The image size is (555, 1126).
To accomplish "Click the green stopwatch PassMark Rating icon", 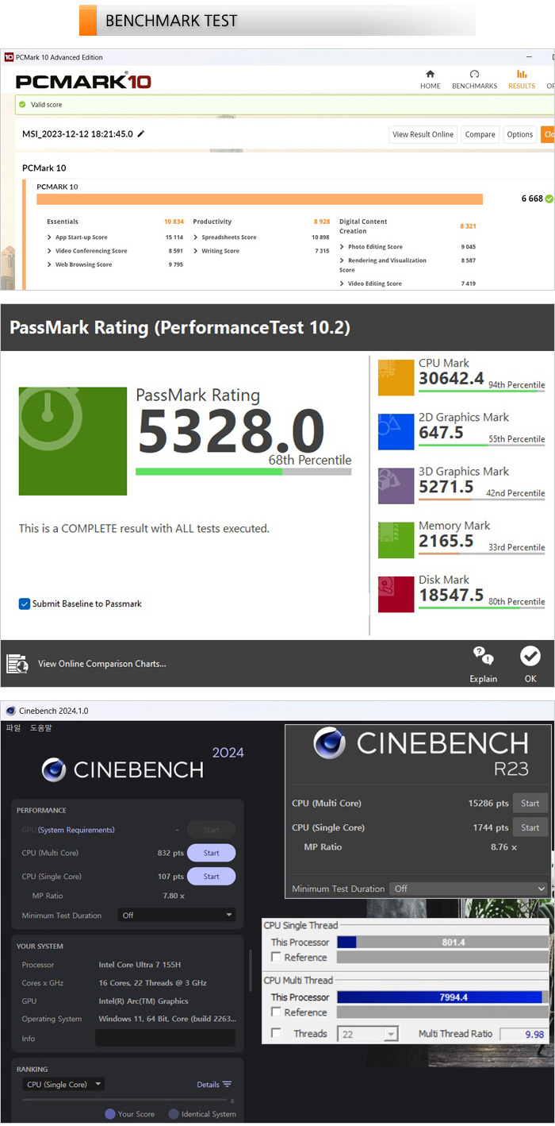I will pos(73,442).
